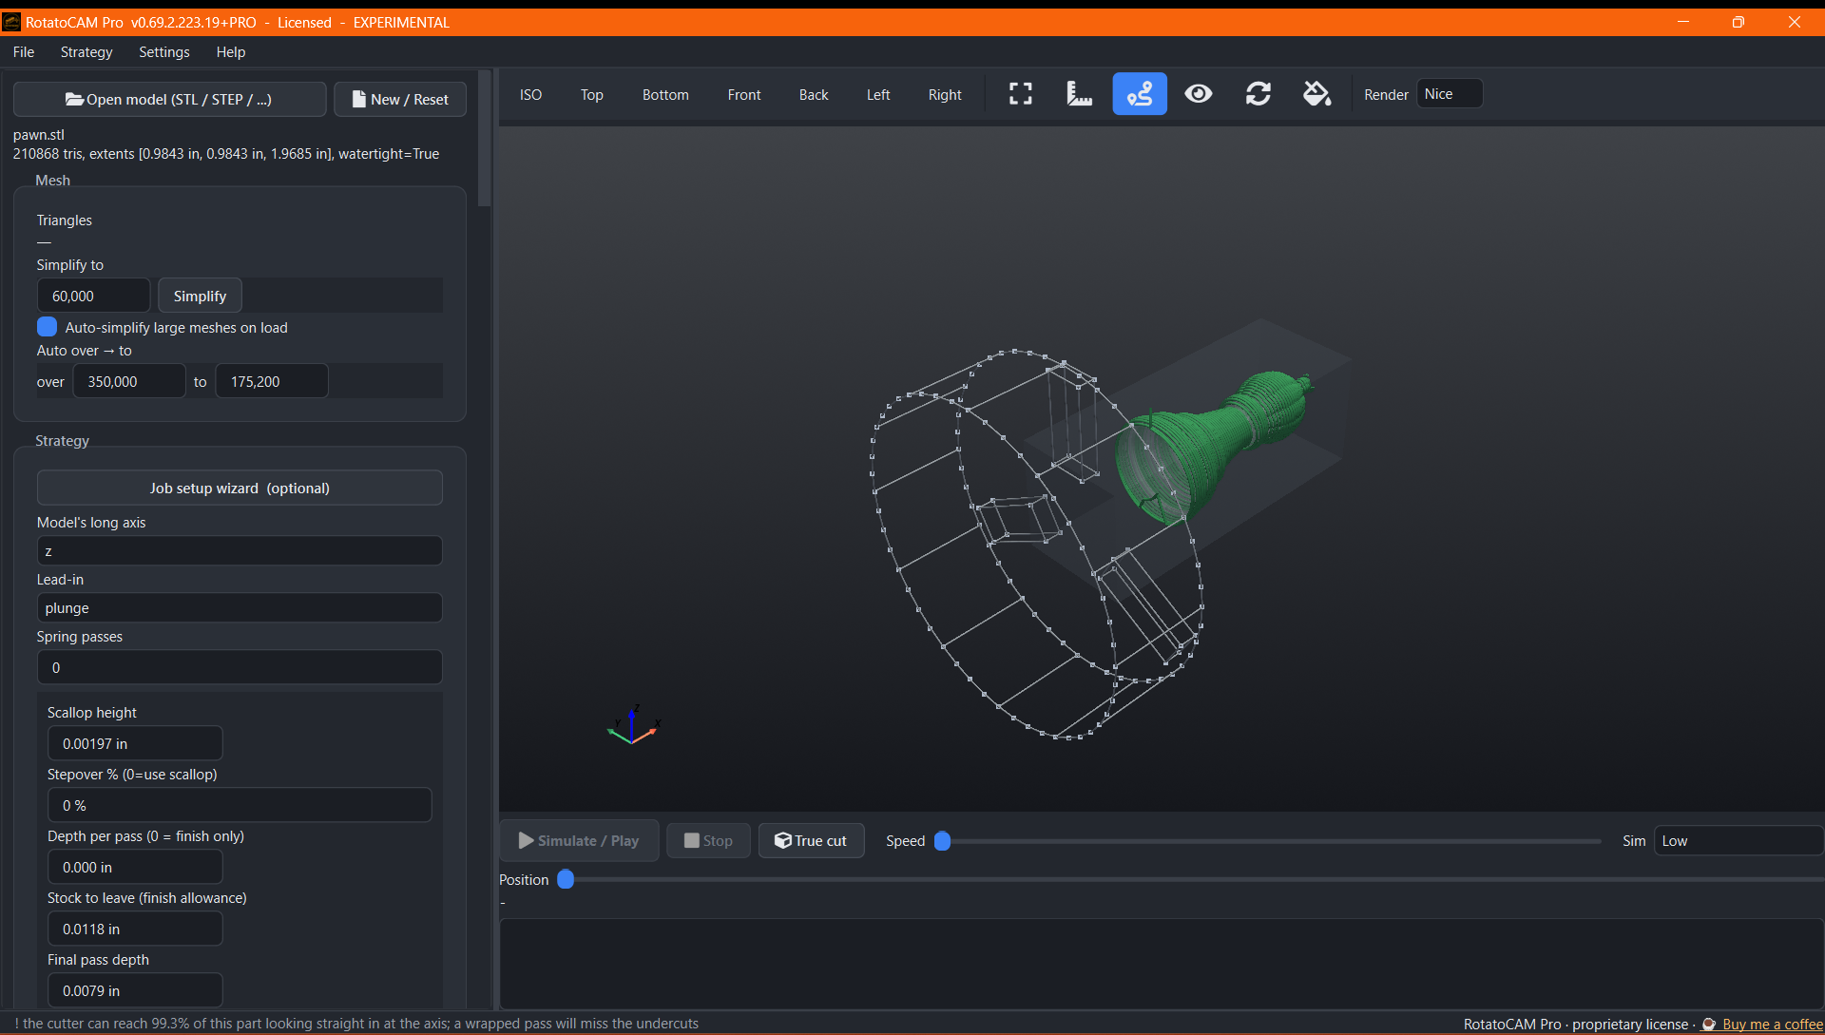
Task: Click the Auto over threshold 350,000 field
Action: click(128, 381)
